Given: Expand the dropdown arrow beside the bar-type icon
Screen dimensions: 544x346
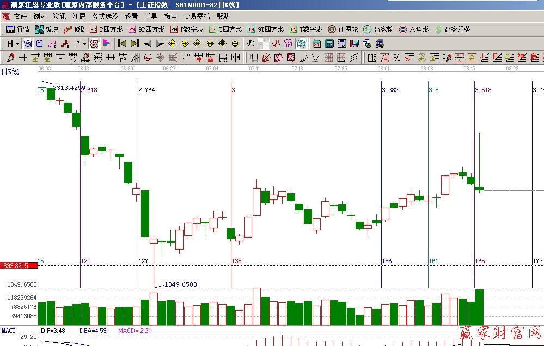Looking at the screenshot, I should coord(84,44).
